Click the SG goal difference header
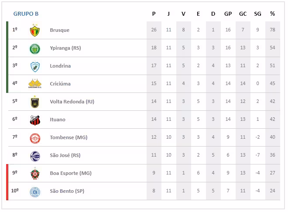 257,14
